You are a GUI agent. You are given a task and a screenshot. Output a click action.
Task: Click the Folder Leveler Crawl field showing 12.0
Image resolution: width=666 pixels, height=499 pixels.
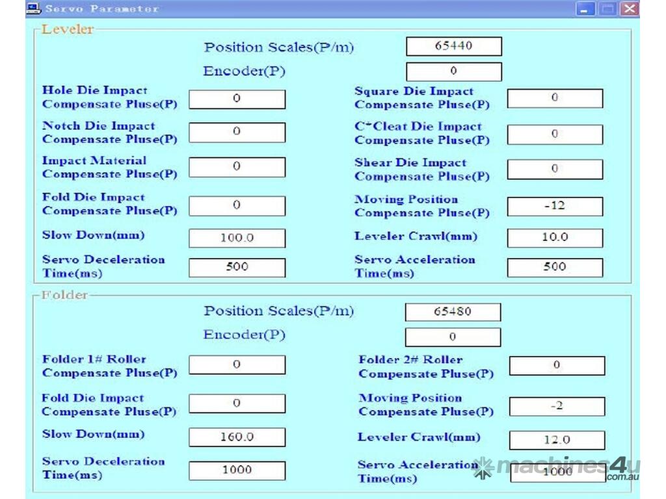[557, 440]
